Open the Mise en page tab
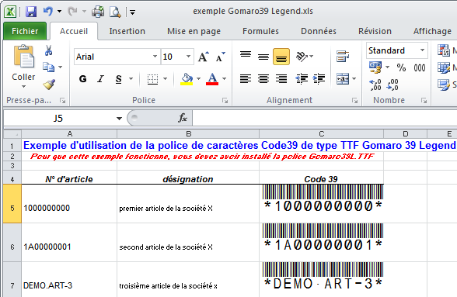The width and height of the screenshot is (457, 297). (x=194, y=31)
